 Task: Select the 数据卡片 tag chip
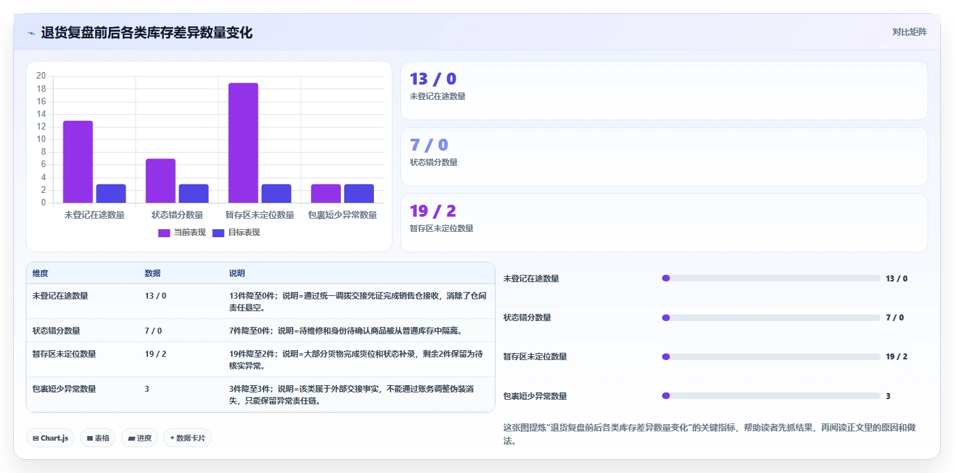point(188,438)
